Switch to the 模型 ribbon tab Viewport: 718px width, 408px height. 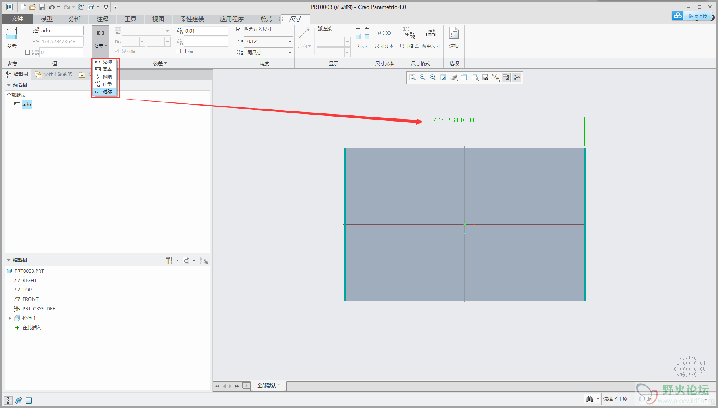tap(47, 19)
